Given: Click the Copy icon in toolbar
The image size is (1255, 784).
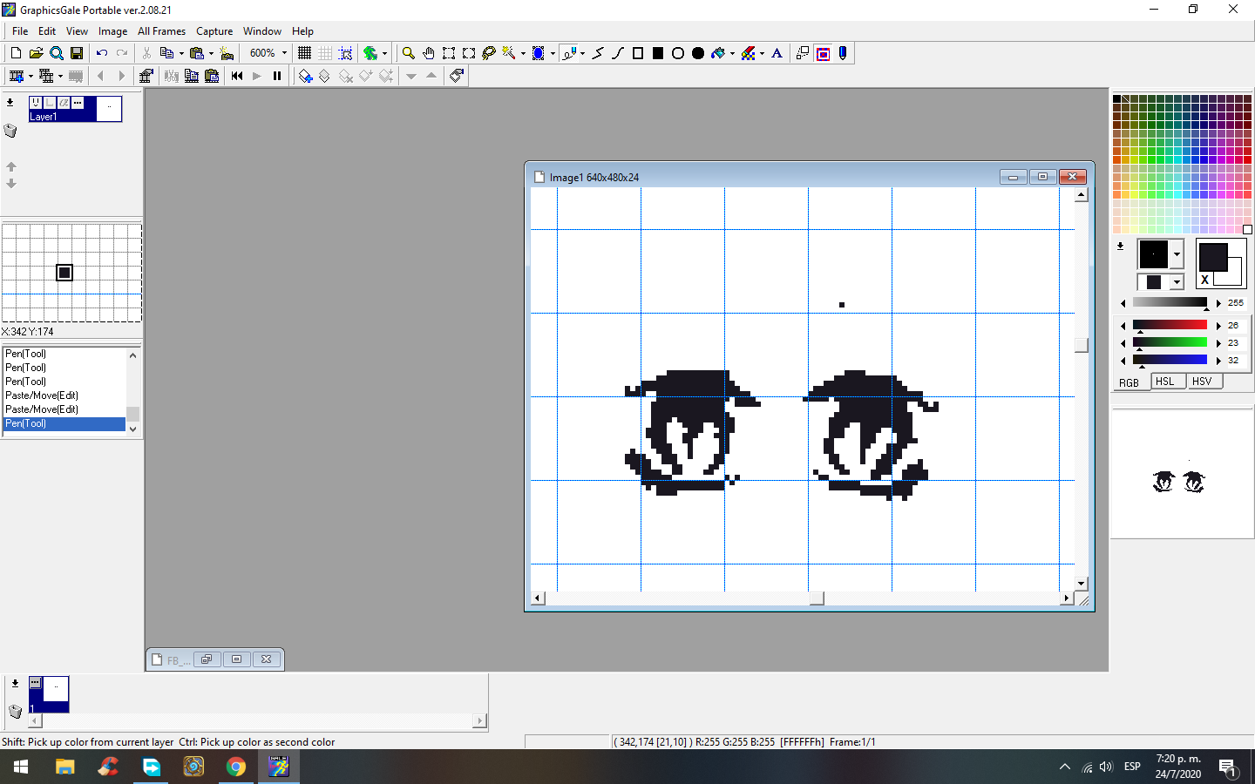Looking at the screenshot, I should tap(166, 53).
